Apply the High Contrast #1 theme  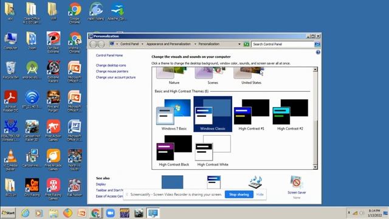(251, 114)
